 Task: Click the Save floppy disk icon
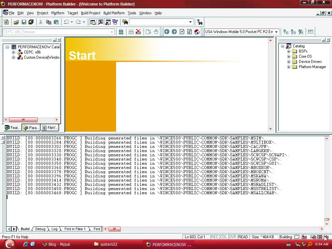coord(24,22)
